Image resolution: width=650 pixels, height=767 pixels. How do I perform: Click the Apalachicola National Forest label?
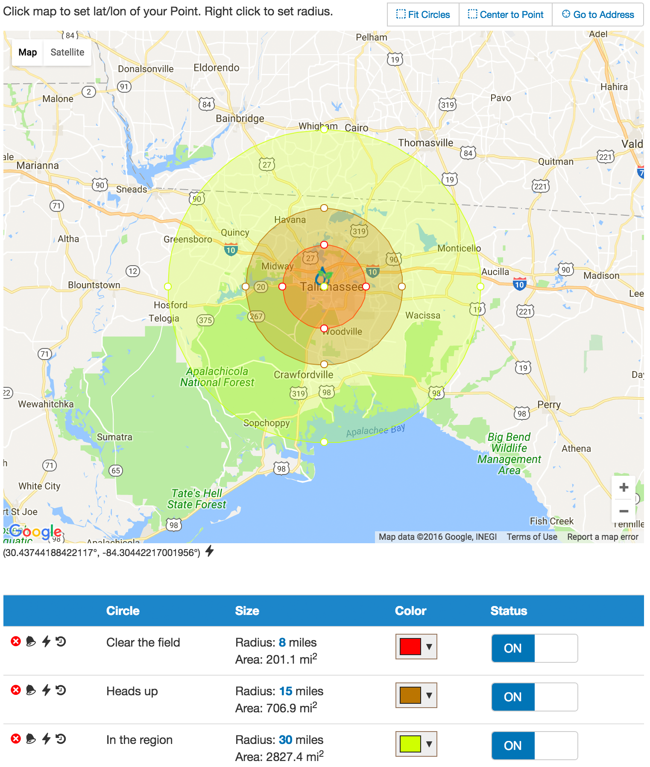coord(217,377)
